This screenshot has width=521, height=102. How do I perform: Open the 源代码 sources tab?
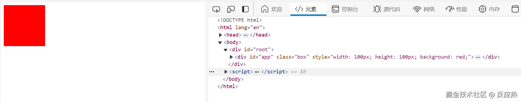[x=387, y=9]
